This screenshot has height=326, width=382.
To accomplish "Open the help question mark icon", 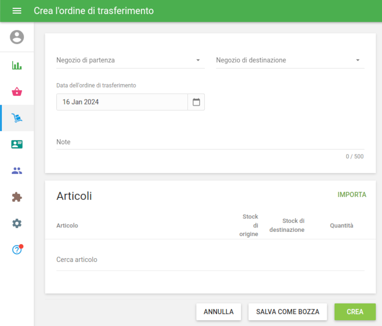I will [17, 249].
